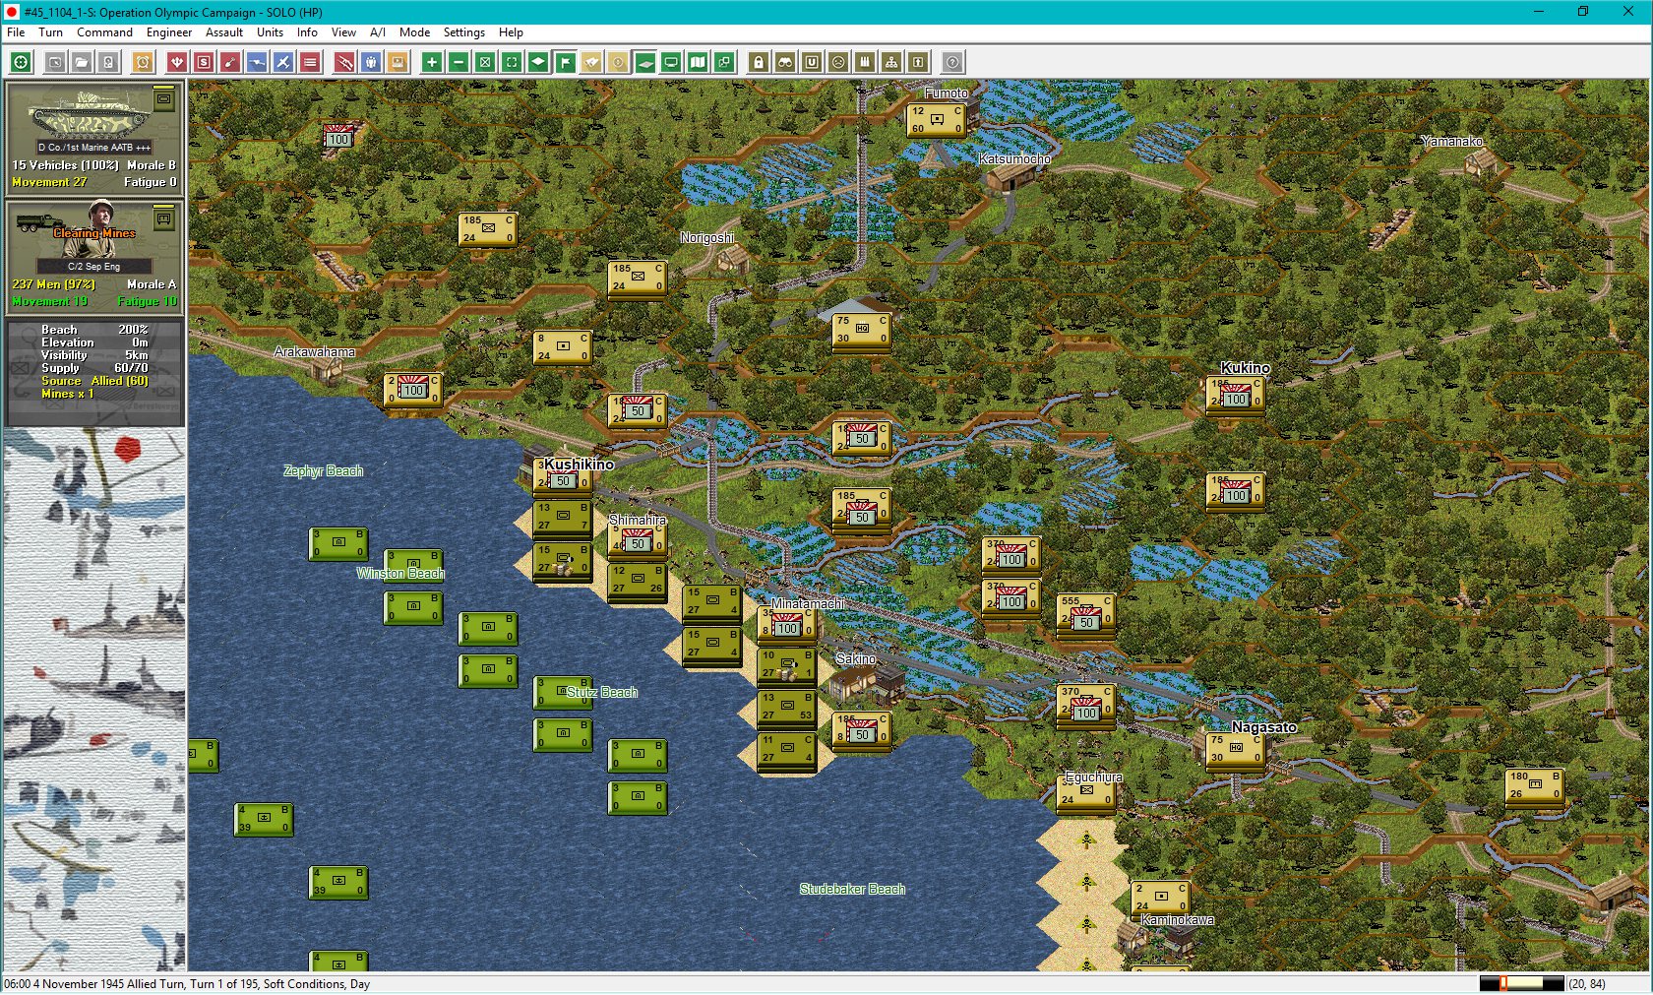Open the A/I menu
The width and height of the screenshot is (1653, 995).
(x=378, y=32)
